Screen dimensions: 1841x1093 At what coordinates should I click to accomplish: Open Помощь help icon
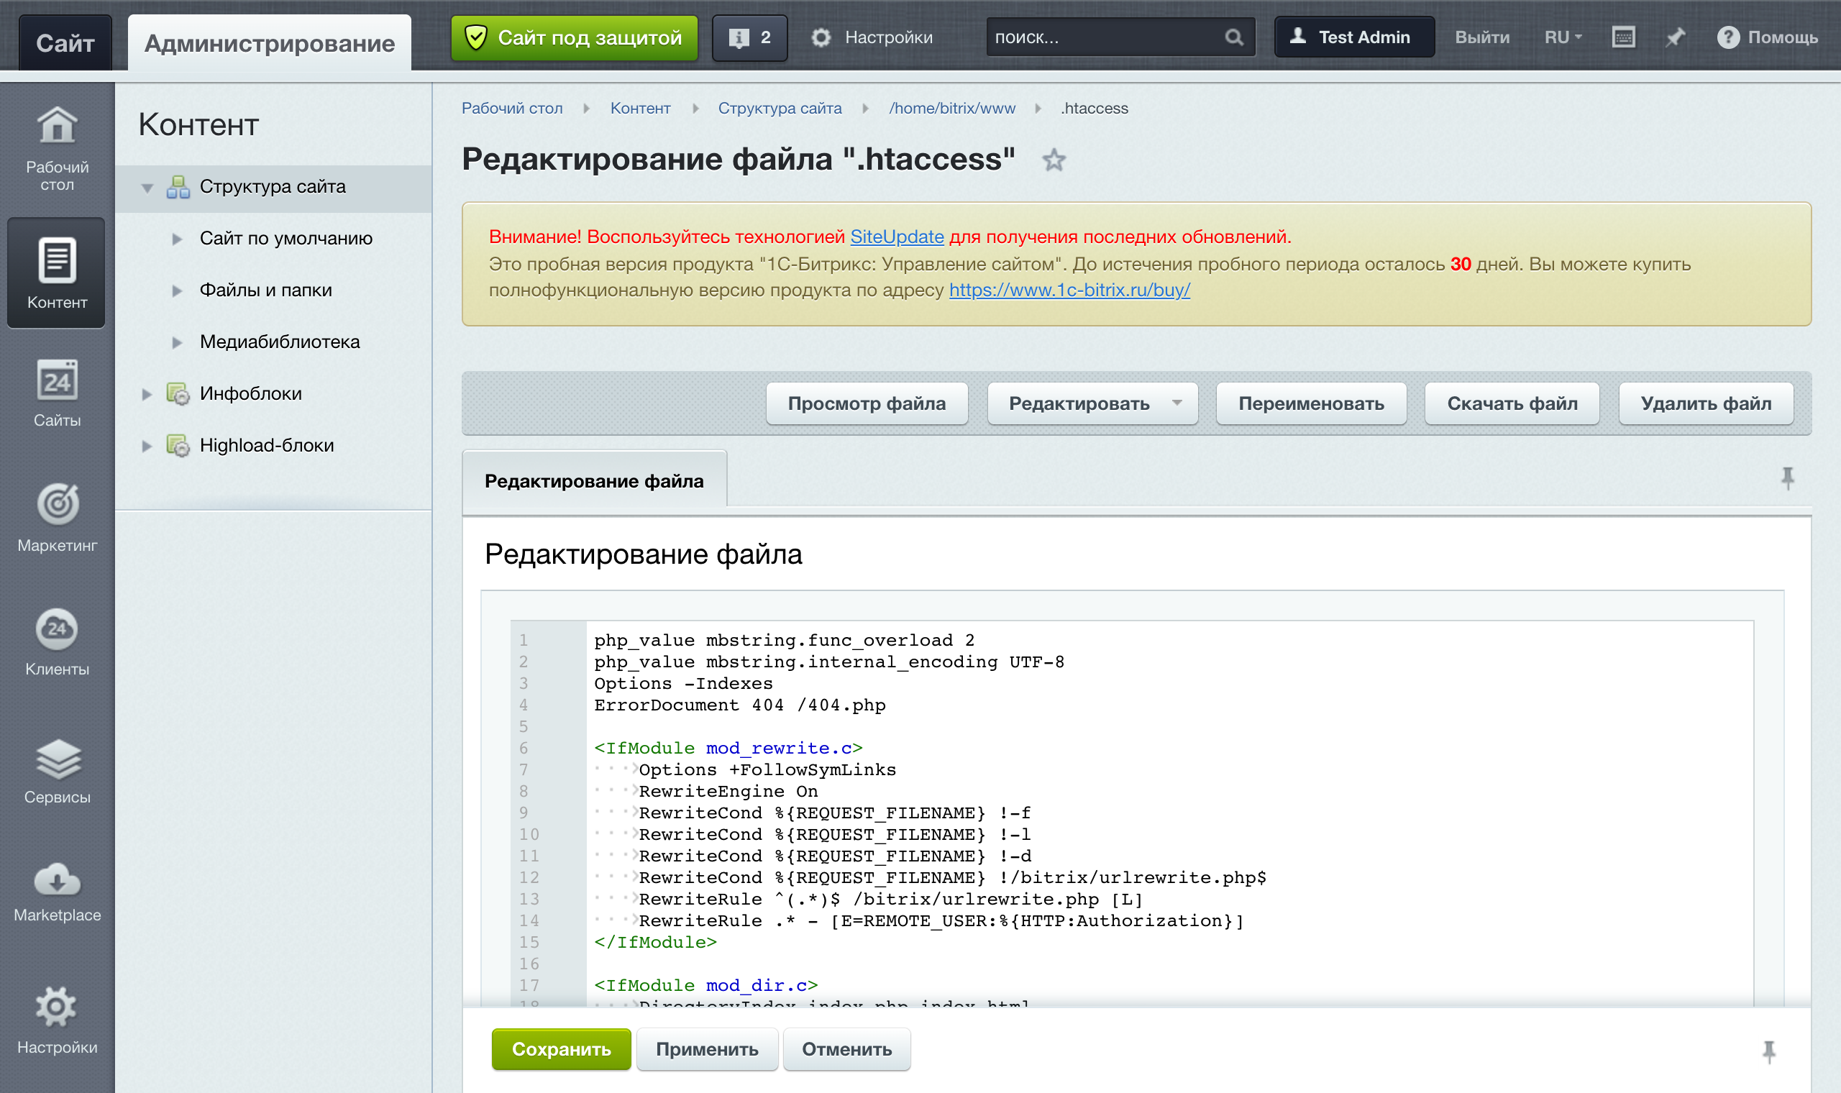click(x=1768, y=37)
